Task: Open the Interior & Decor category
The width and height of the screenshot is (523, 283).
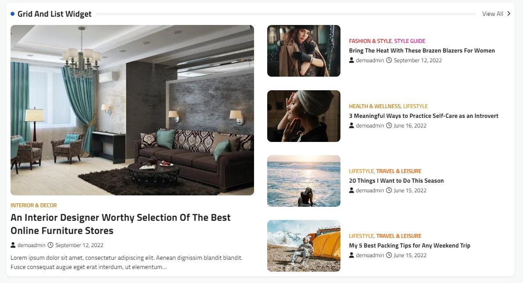Action: click(x=34, y=205)
